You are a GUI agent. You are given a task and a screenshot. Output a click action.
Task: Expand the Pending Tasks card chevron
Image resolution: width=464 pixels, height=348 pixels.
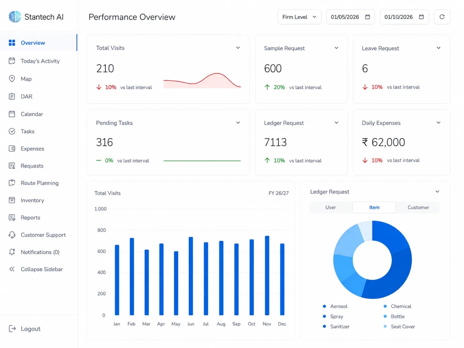[238, 123]
